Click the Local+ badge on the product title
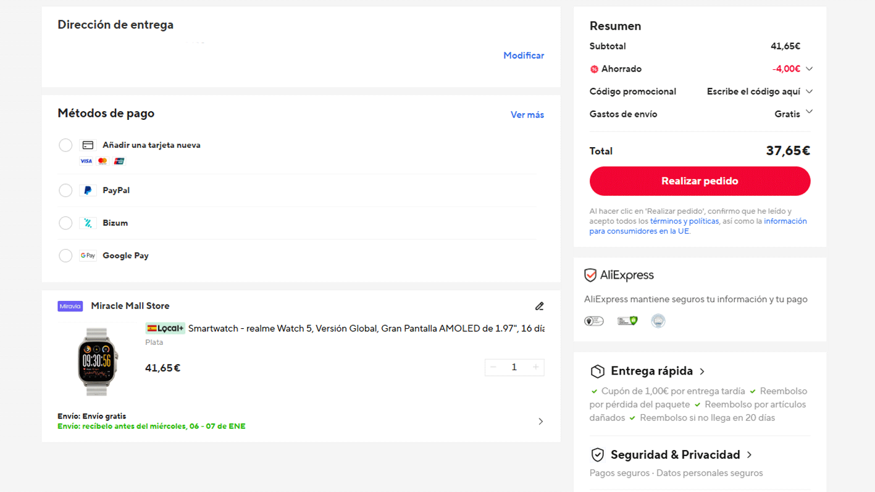Screen dimensions: 875x492 165,328
